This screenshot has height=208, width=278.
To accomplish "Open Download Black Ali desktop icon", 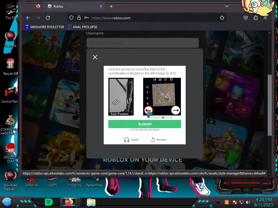I will [x=10, y=181].
